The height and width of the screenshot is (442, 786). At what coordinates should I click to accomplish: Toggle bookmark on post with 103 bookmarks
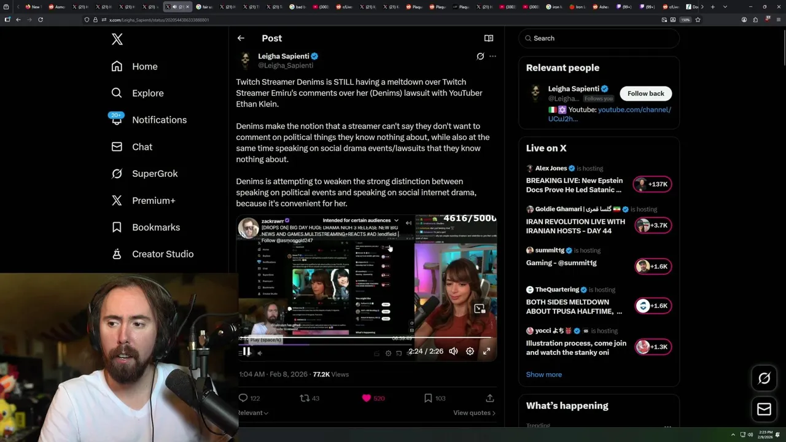[x=428, y=398]
